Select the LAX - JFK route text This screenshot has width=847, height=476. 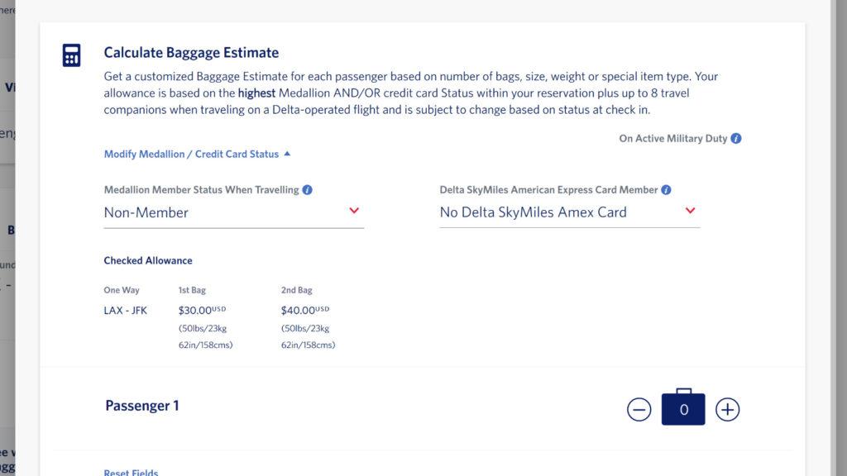point(126,311)
